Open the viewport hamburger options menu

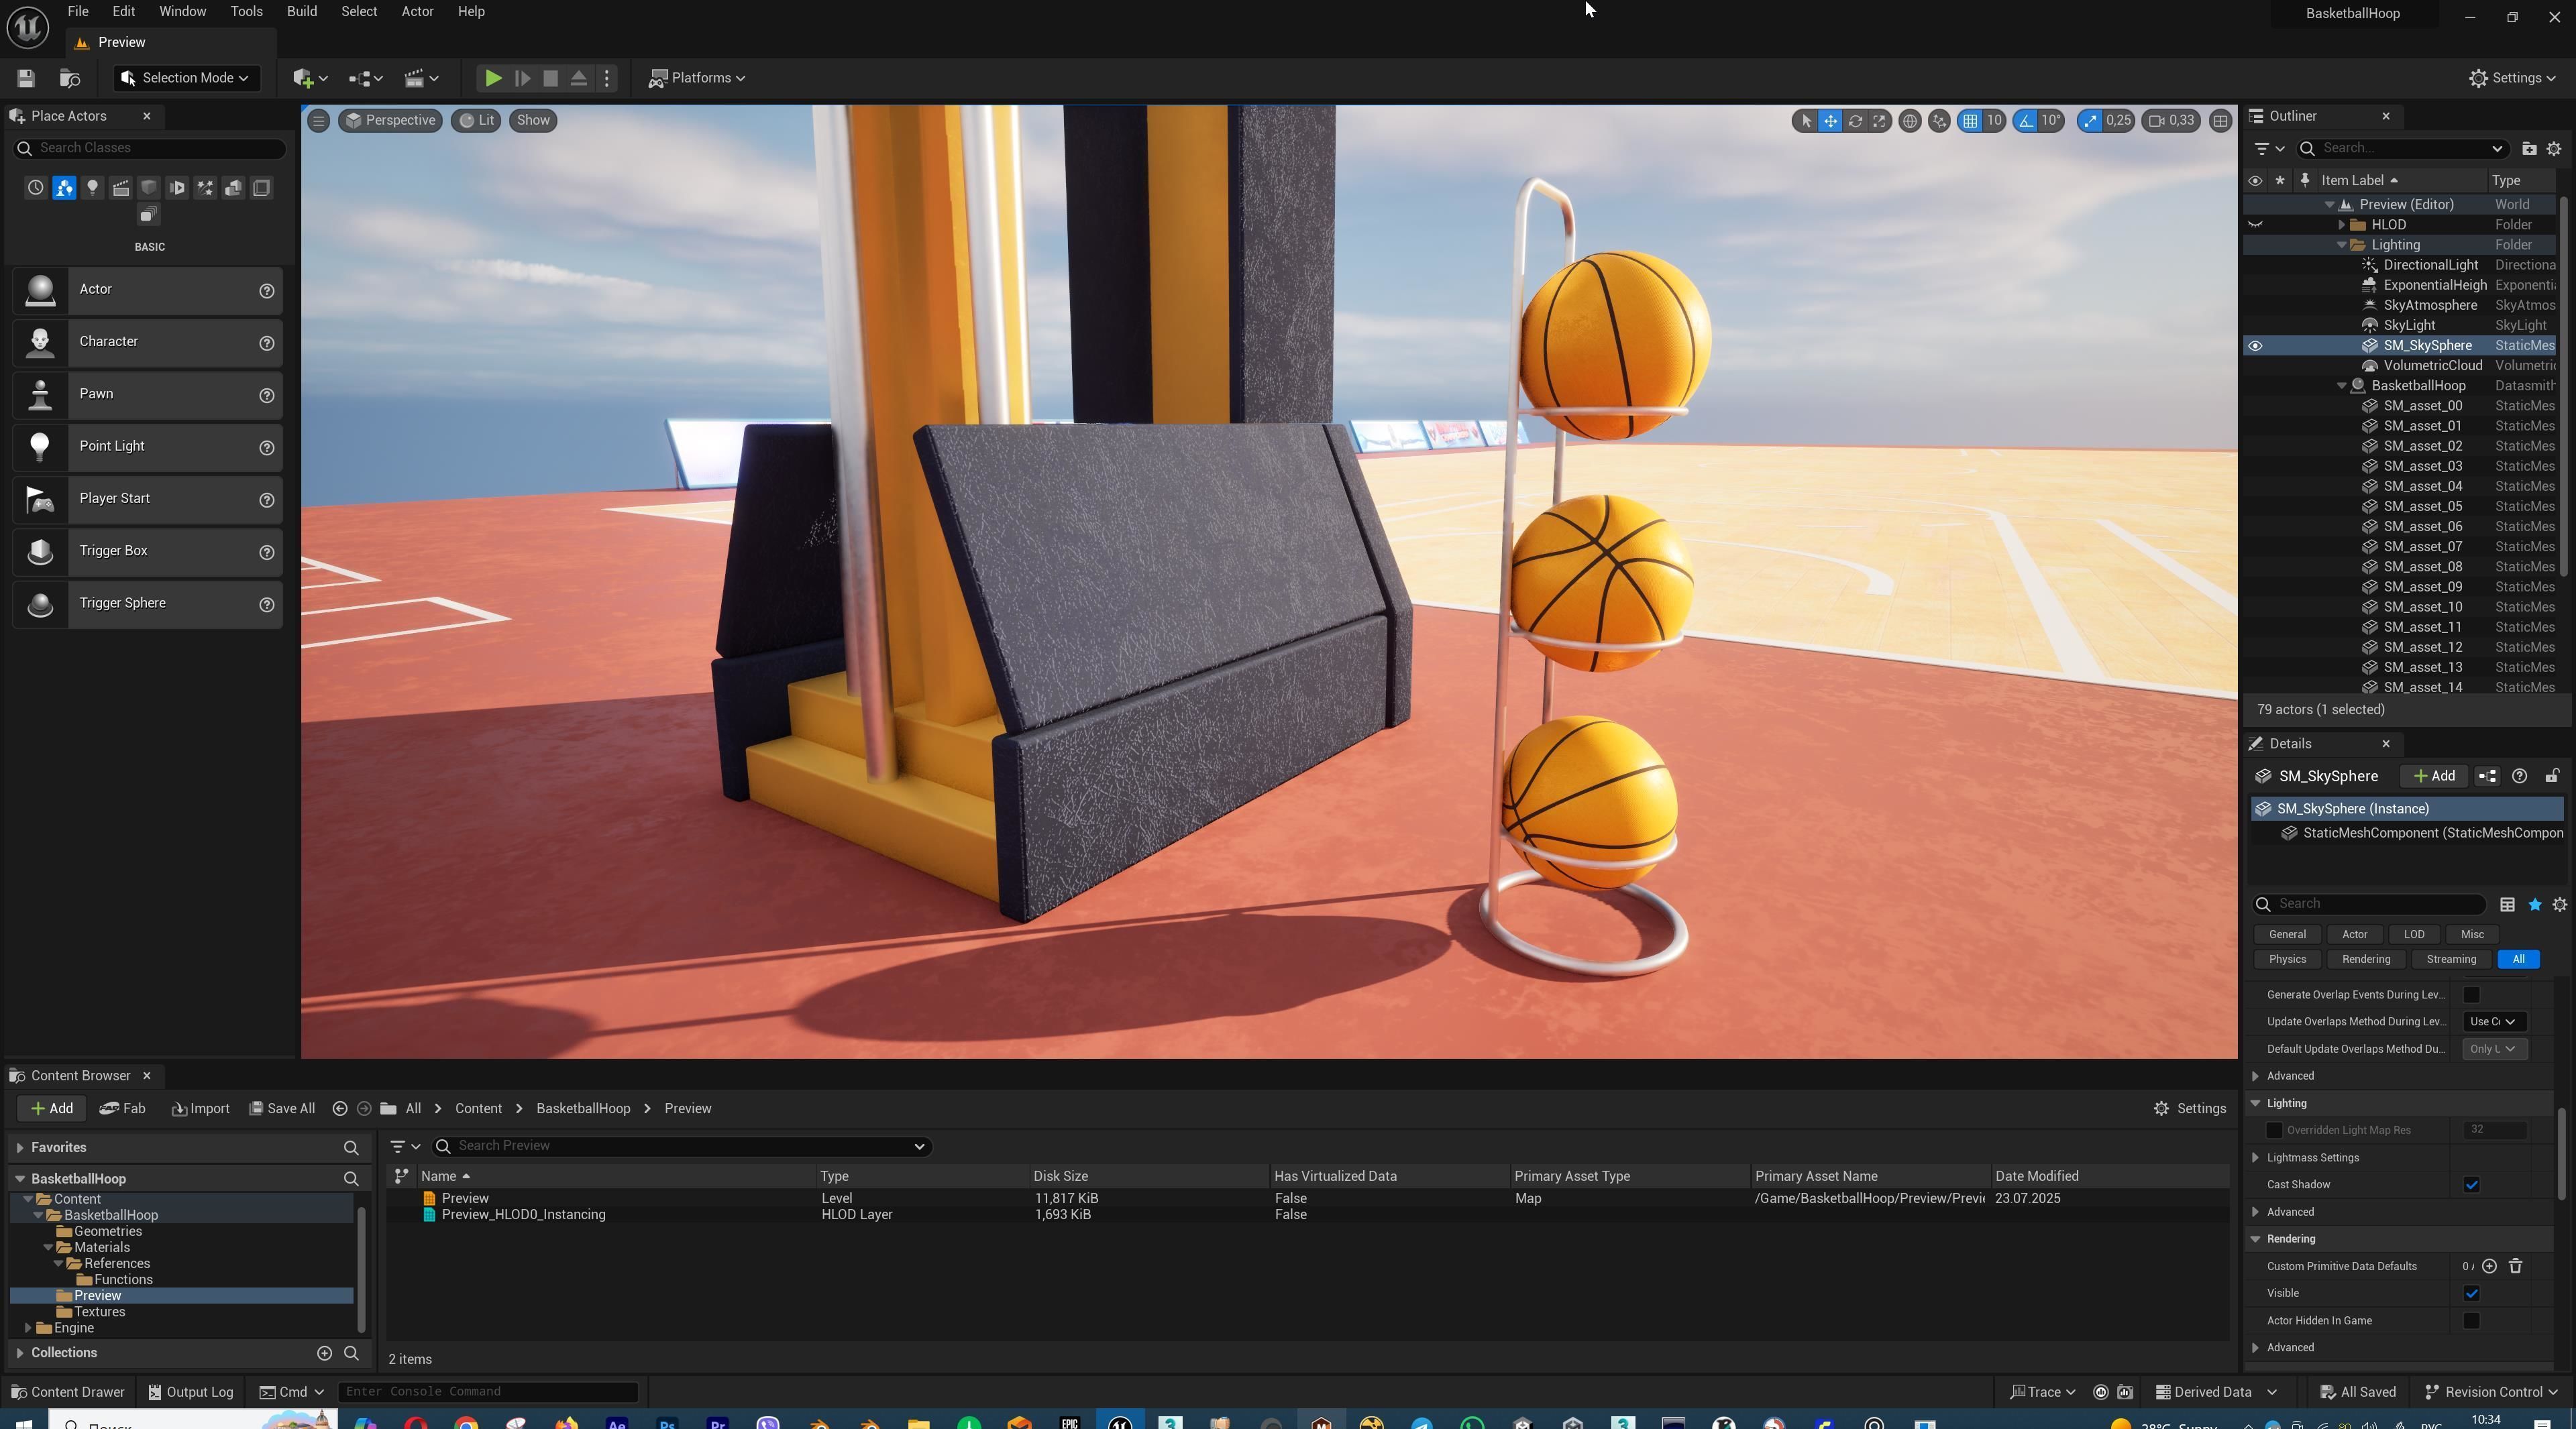pos(318,121)
